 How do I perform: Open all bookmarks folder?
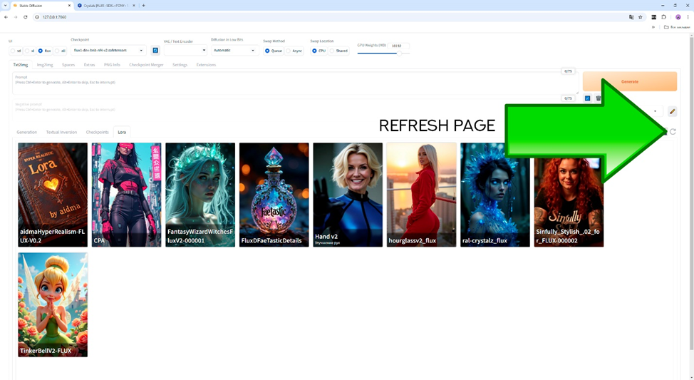(677, 27)
